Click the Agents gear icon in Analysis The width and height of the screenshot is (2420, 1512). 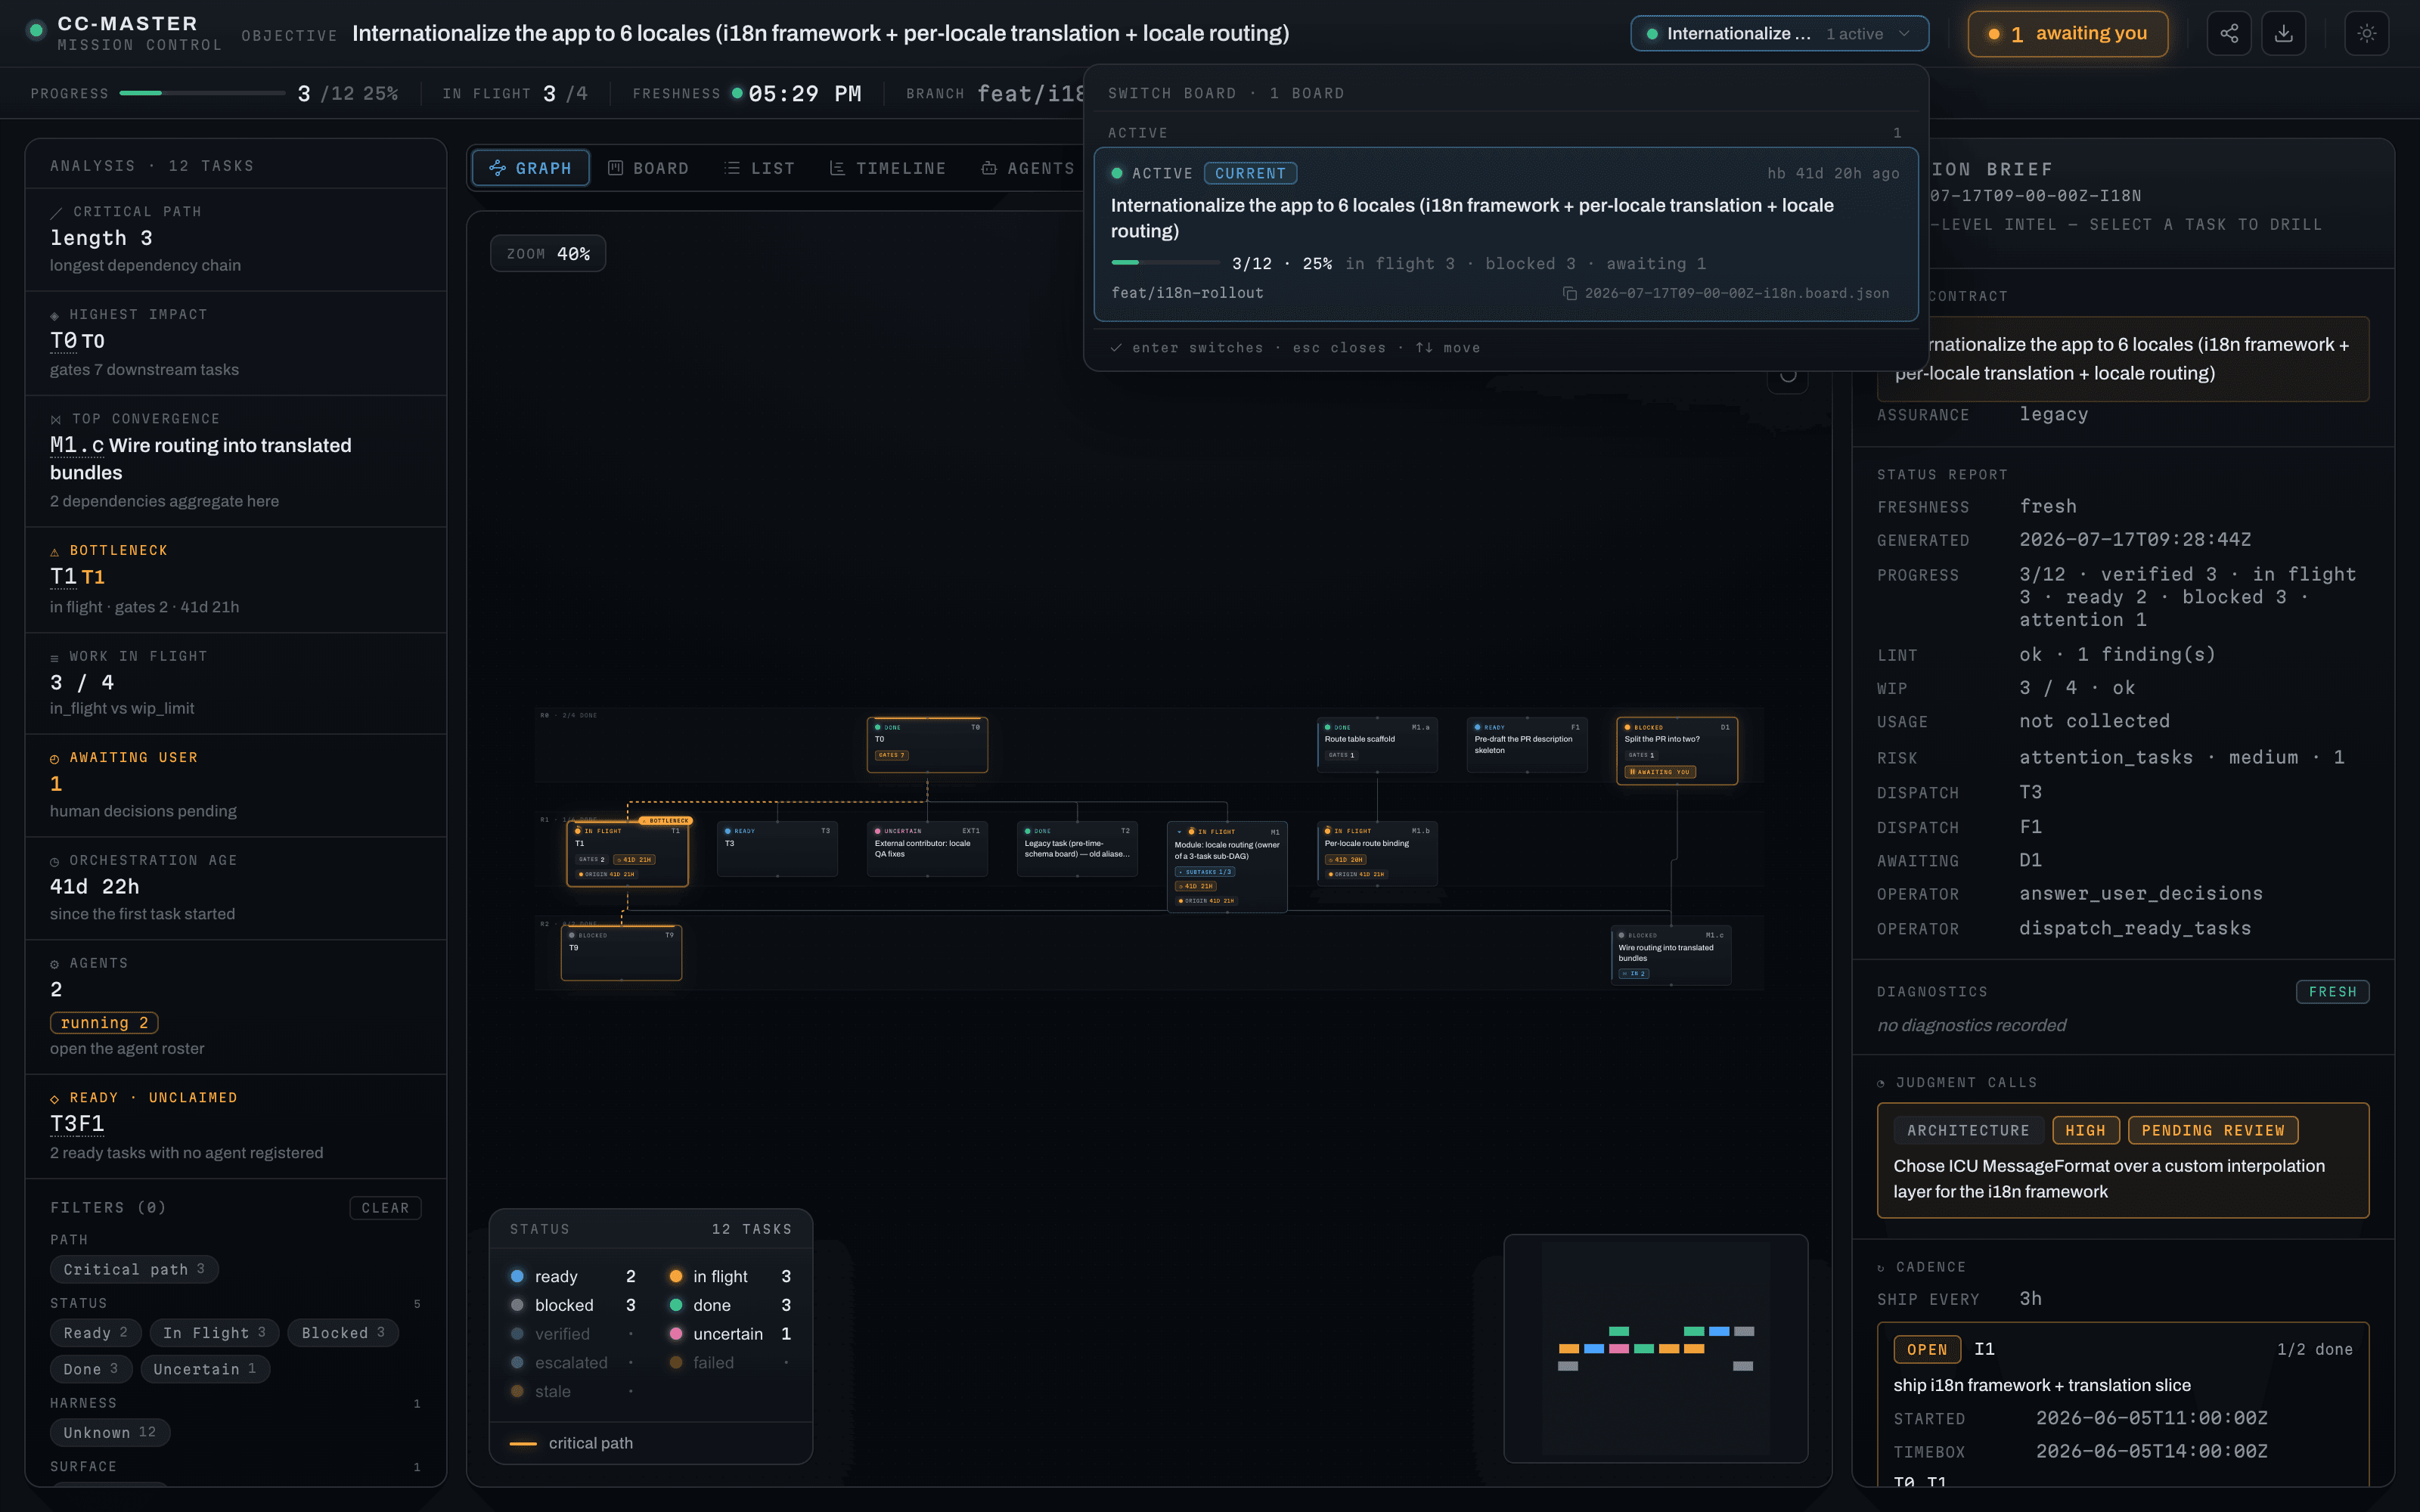[55, 965]
